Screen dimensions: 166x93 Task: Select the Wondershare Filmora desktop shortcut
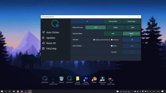102,80
